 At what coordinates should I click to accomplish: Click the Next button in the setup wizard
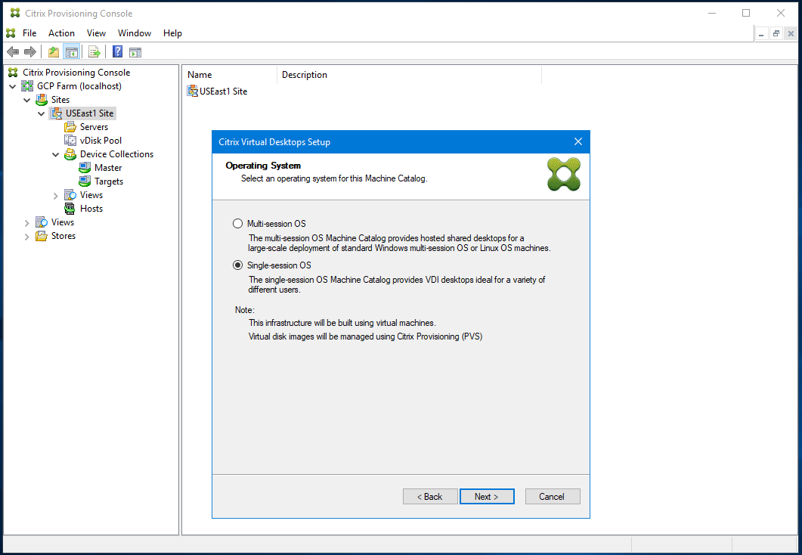[x=487, y=496]
